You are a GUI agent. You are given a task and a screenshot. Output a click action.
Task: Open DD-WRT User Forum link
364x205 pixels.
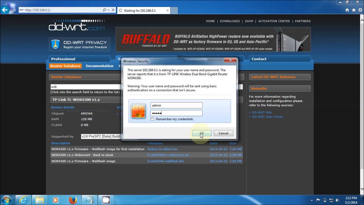click(x=267, y=116)
